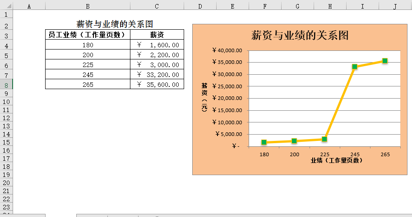This screenshot has width=412, height=217.
Task: Select row 15 header
Action: (x=6, y=142)
